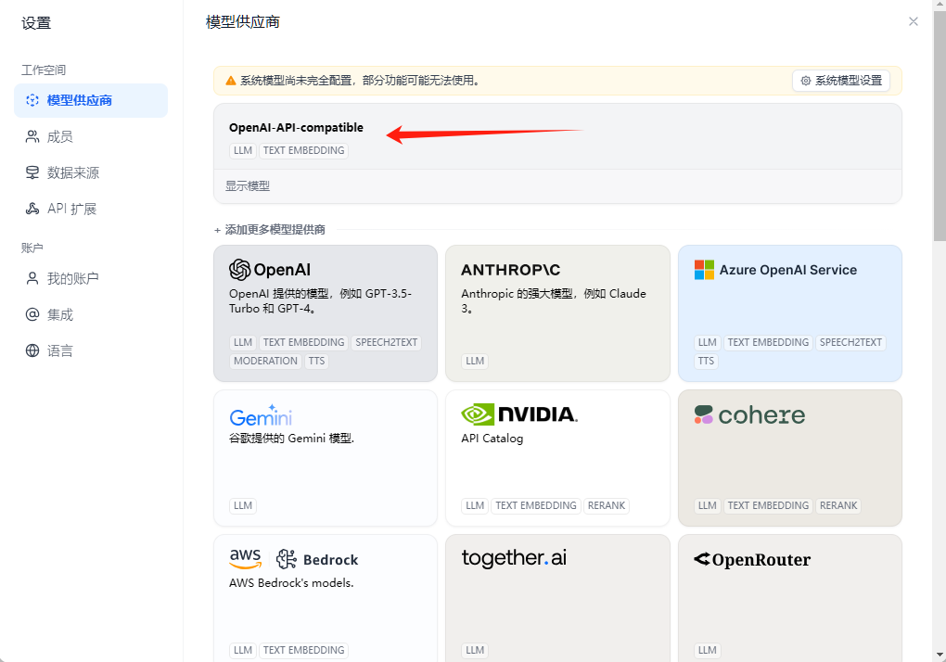The height and width of the screenshot is (662, 946).
Task: Click the API extension webhook icon
Action: coord(32,209)
